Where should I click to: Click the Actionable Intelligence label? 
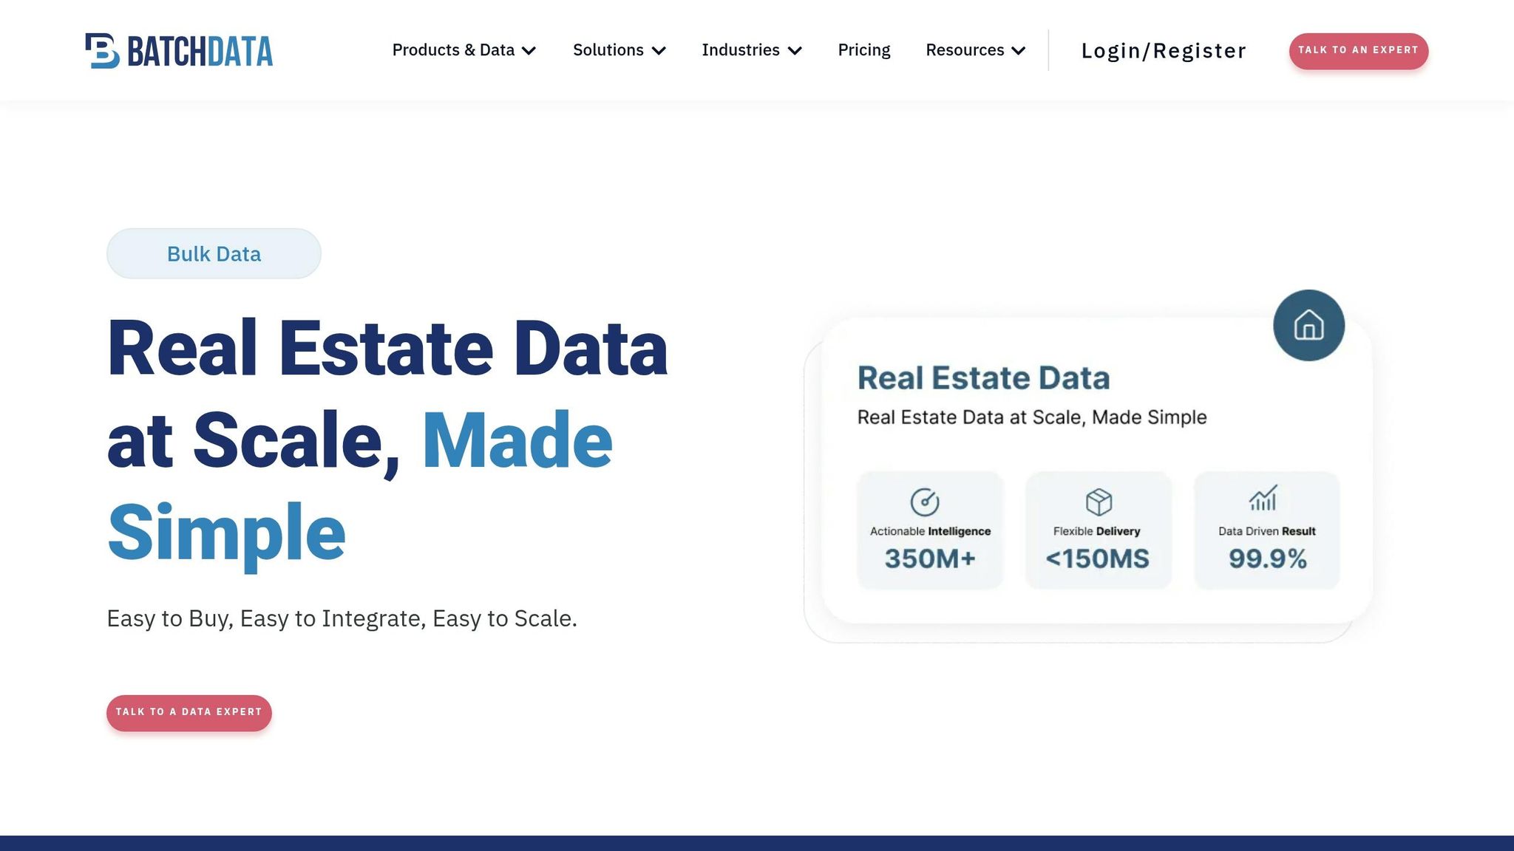[930, 531]
